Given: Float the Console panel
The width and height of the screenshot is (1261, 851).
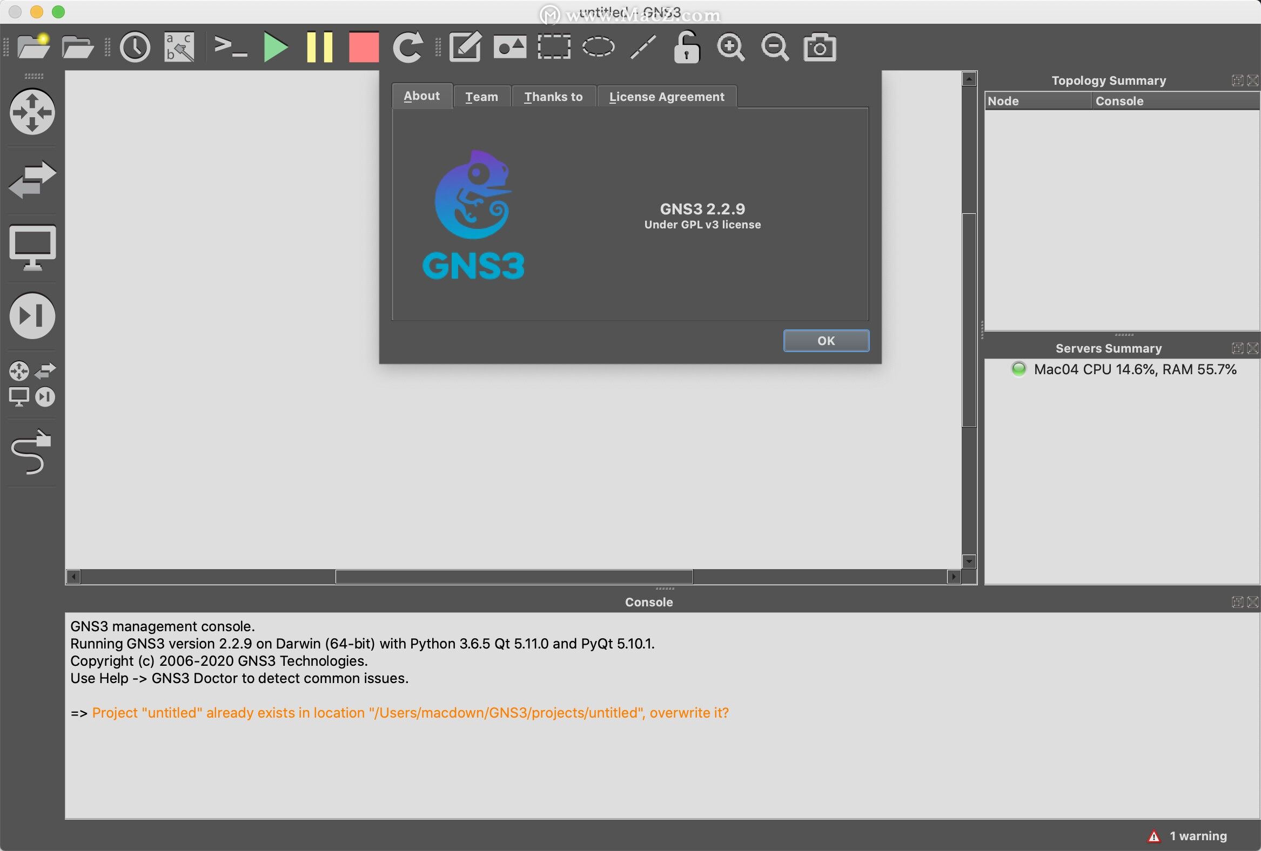Looking at the screenshot, I should [1237, 602].
